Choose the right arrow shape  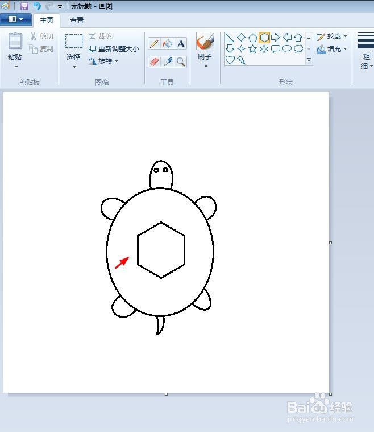(x=275, y=38)
